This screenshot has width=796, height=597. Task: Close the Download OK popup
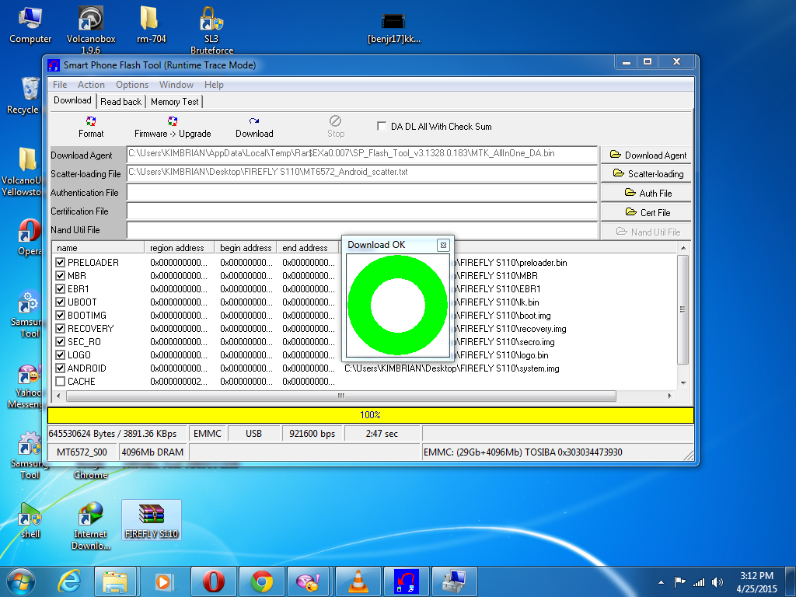click(443, 245)
